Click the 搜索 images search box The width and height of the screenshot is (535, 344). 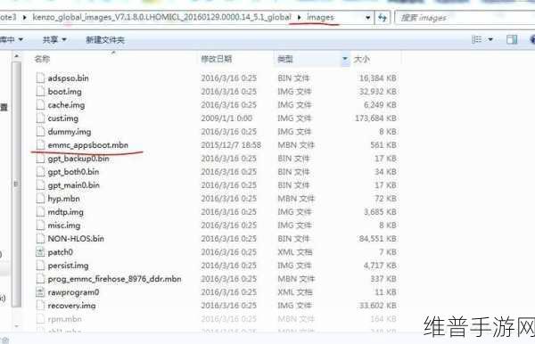coord(465,18)
